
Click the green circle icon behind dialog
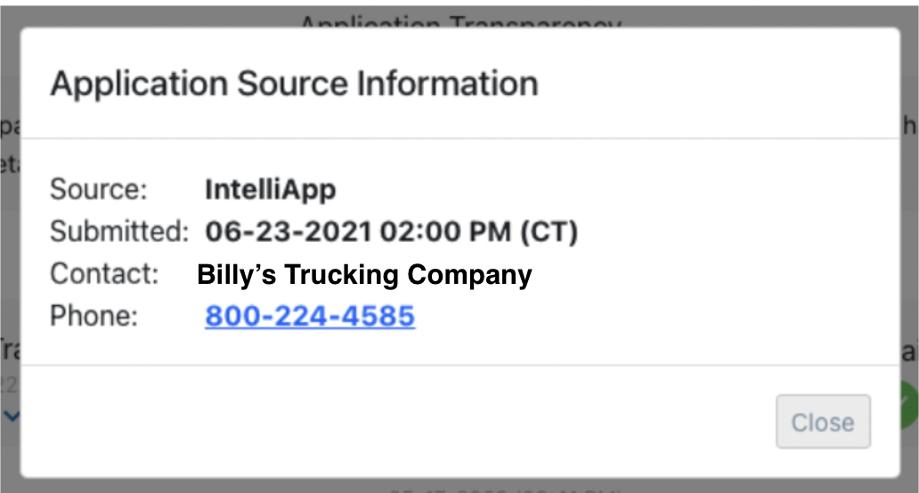[x=909, y=404]
